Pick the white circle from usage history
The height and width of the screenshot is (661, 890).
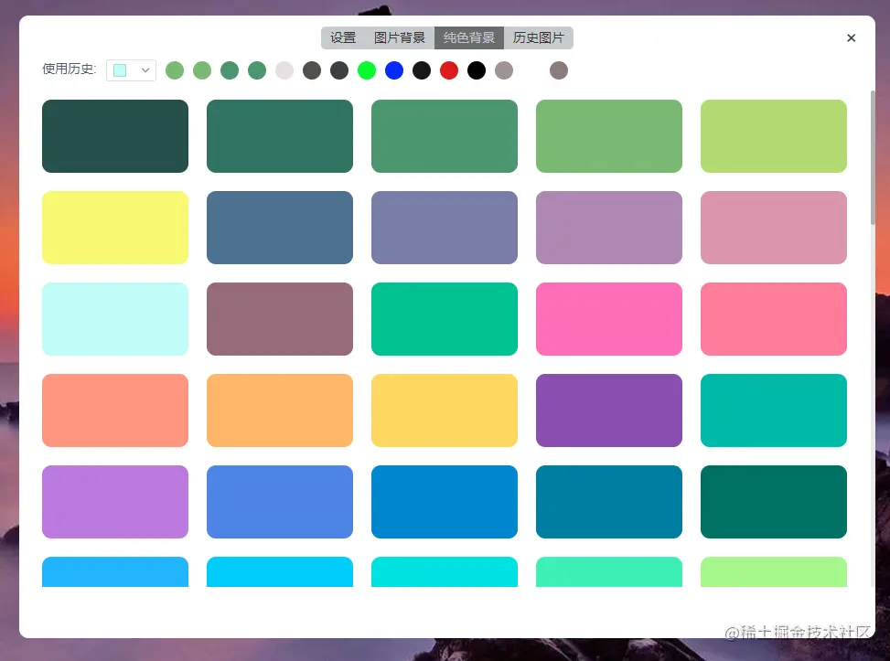pos(284,69)
